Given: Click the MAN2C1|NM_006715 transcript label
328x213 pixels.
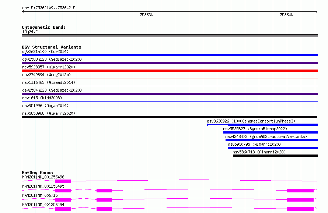Looking at the screenshot, I should [40, 195].
